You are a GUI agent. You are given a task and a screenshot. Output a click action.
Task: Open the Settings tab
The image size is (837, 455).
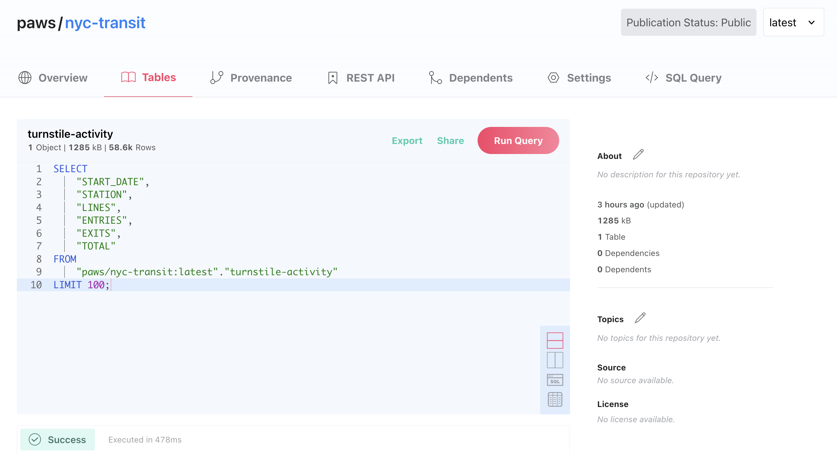point(579,78)
